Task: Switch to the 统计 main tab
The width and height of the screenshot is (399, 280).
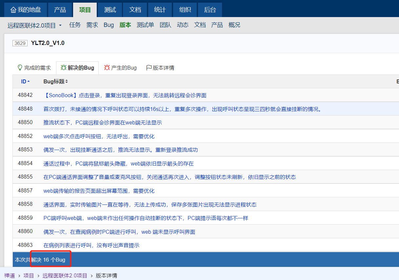Action: click(x=160, y=10)
